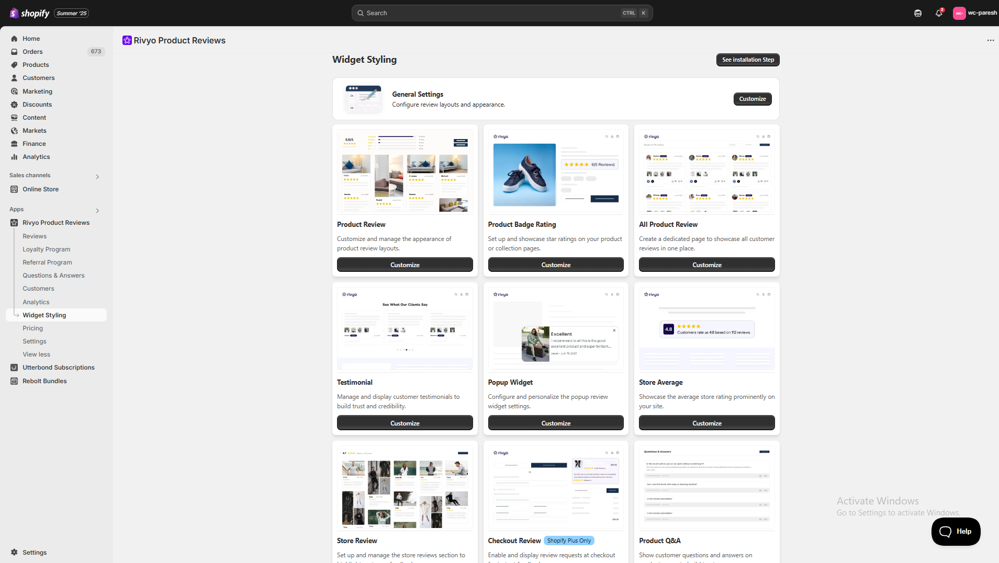This screenshot has width=999, height=563.
Task: Click the Rivyo Product Reviews page title
Action: tap(179, 40)
